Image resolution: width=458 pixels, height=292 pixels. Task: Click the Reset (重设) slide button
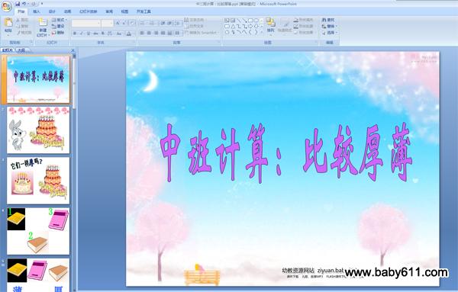pyautogui.click(x=58, y=26)
